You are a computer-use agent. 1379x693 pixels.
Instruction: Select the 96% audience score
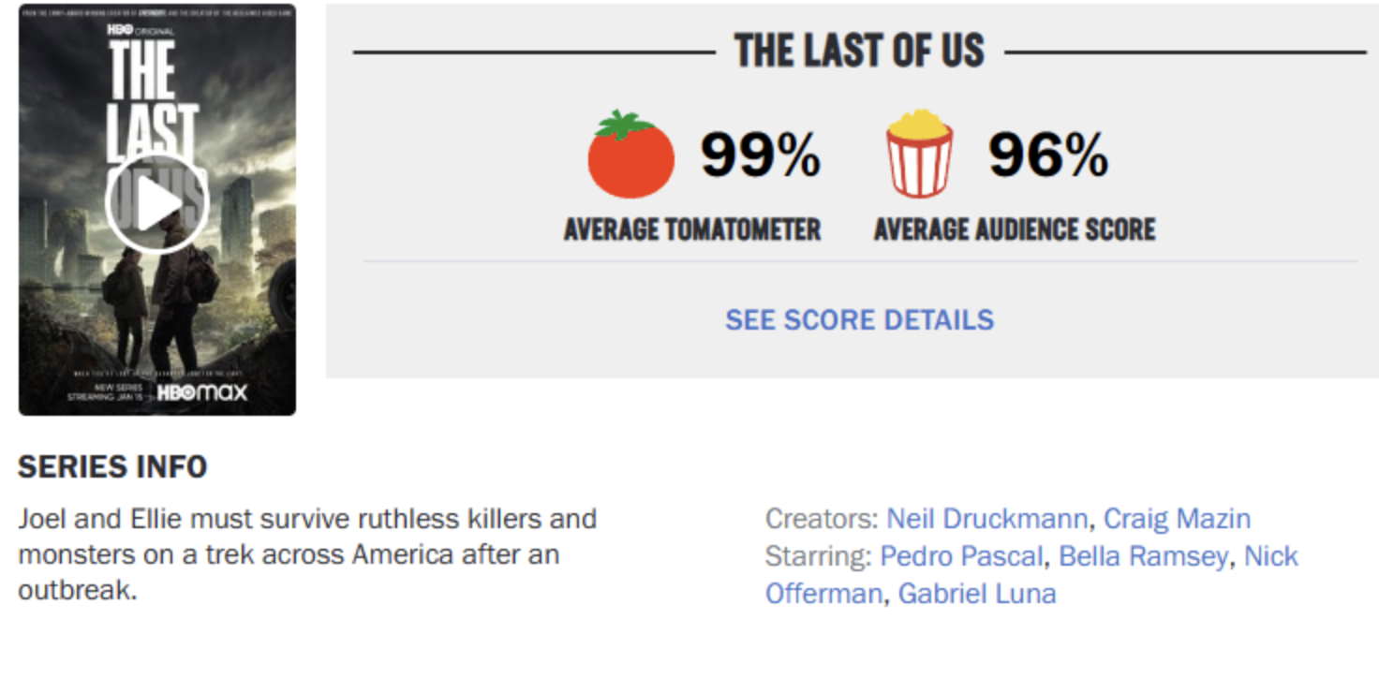pos(1048,155)
